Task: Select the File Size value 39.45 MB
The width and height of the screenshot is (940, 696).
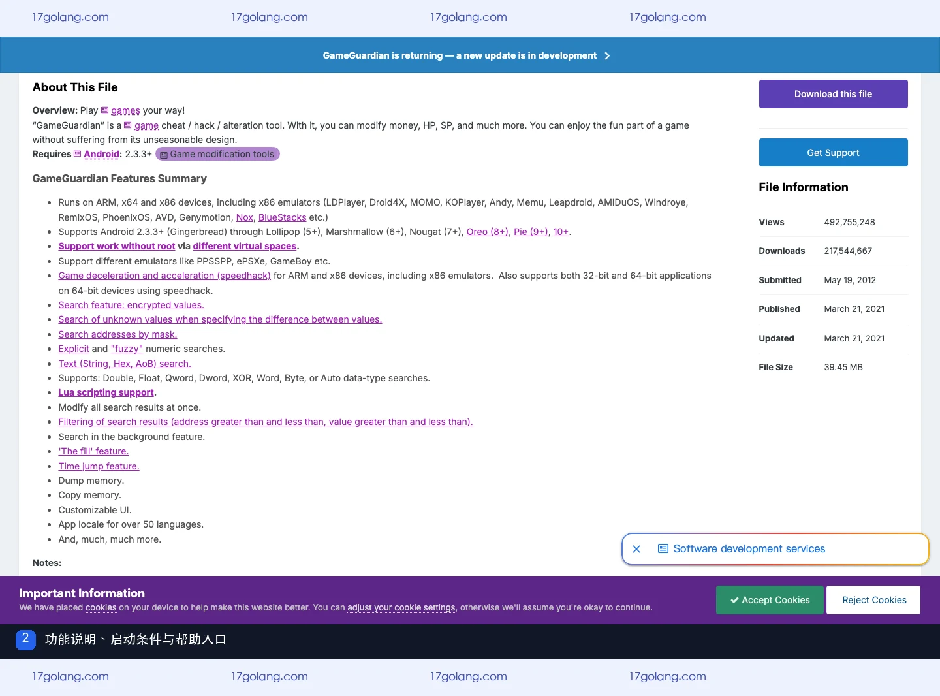Action: pyautogui.click(x=843, y=367)
